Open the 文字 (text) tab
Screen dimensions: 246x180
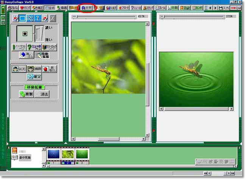tap(87, 8)
